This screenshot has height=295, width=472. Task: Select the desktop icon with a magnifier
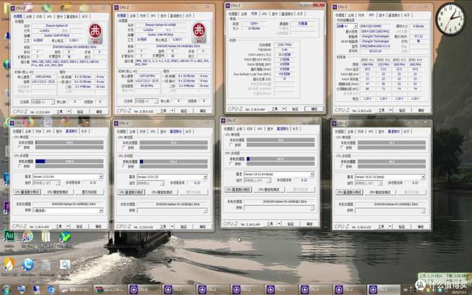65,264
